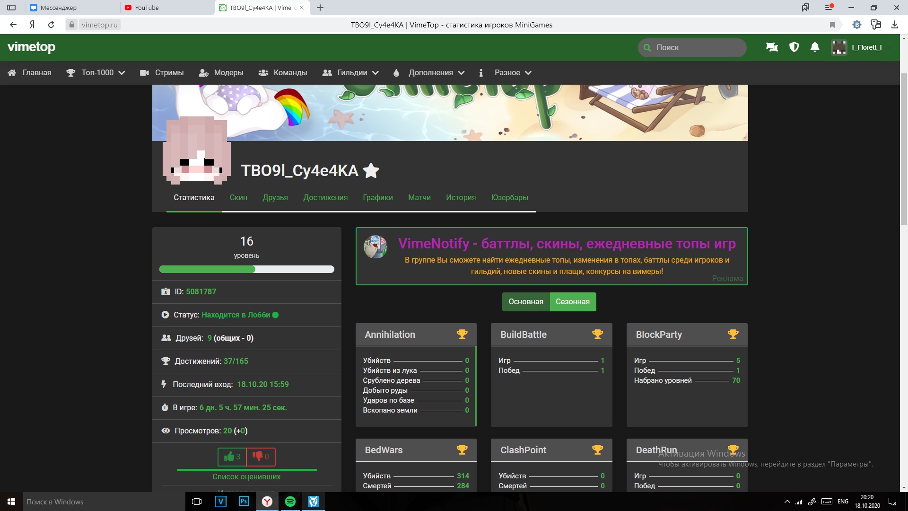Select the Сезонная statistics toggle
Viewport: 908px width, 511px height.
[573, 301]
